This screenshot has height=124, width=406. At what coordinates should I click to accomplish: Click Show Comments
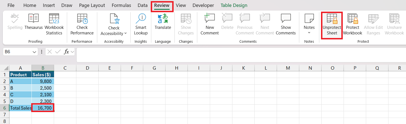pyautogui.click(x=286, y=24)
